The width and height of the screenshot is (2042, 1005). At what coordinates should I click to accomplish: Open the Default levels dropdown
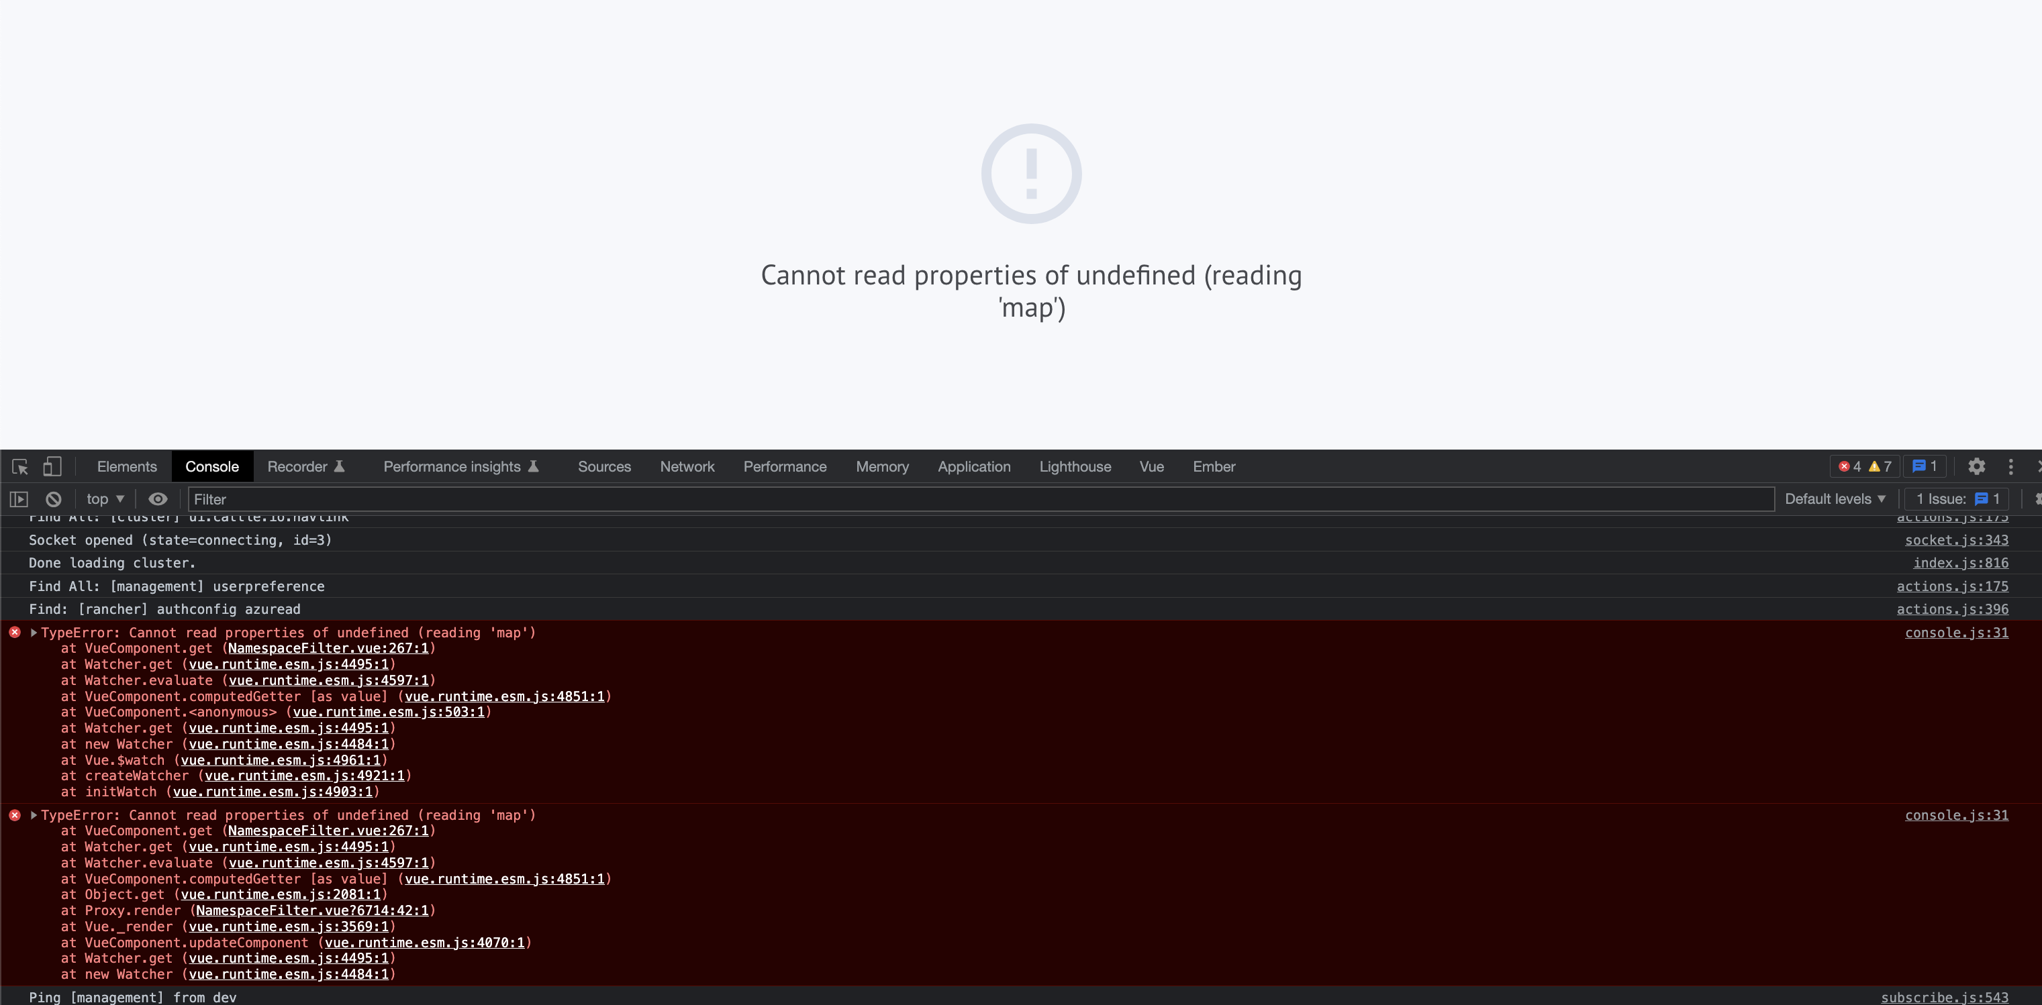[1835, 499]
